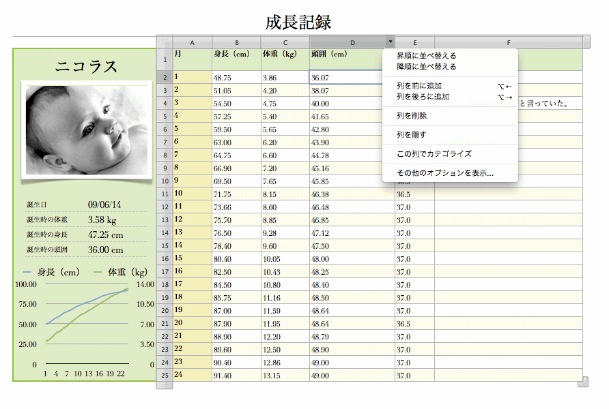The image size is (609, 409).
Task: Click the 成長記録 title text
Action: point(298,22)
